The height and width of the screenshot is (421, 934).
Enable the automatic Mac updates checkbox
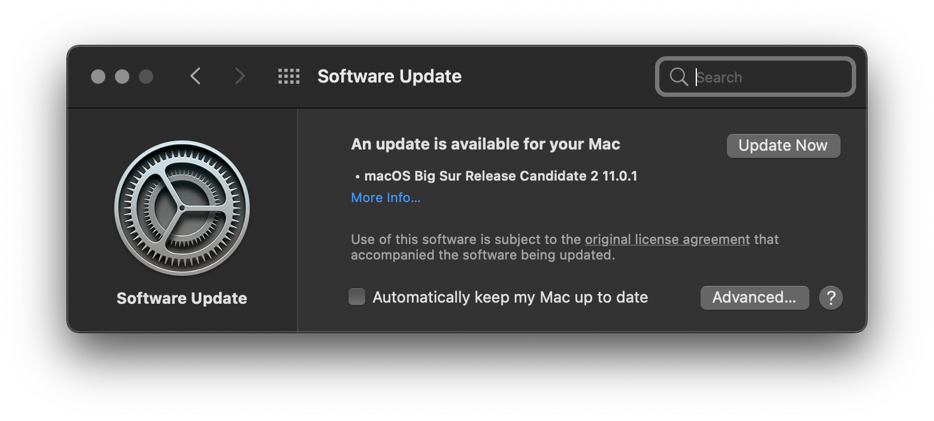coord(357,297)
